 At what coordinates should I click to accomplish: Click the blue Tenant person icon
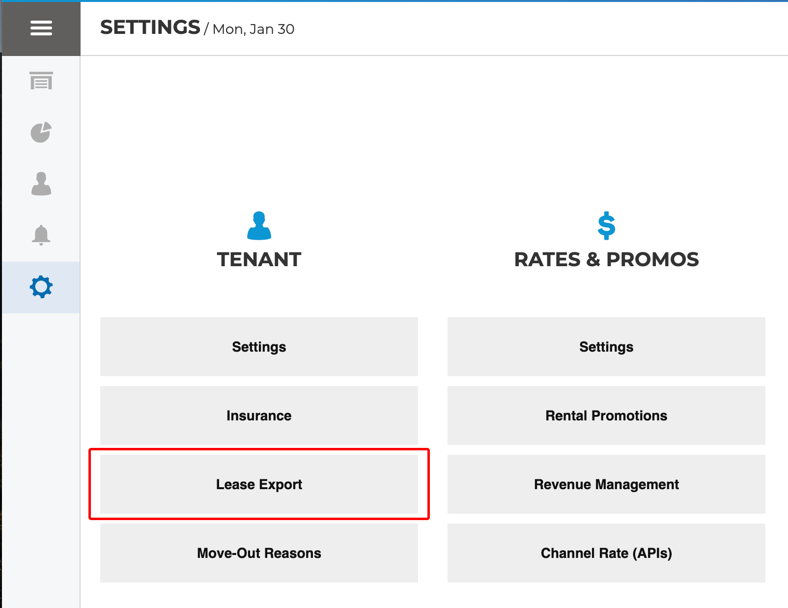point(259,226)
